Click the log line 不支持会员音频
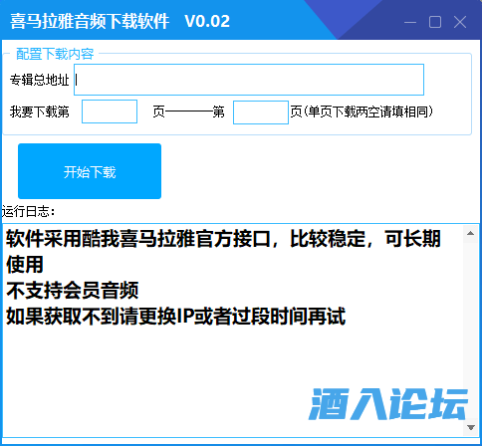482x446 pixels. click(72, 291)
